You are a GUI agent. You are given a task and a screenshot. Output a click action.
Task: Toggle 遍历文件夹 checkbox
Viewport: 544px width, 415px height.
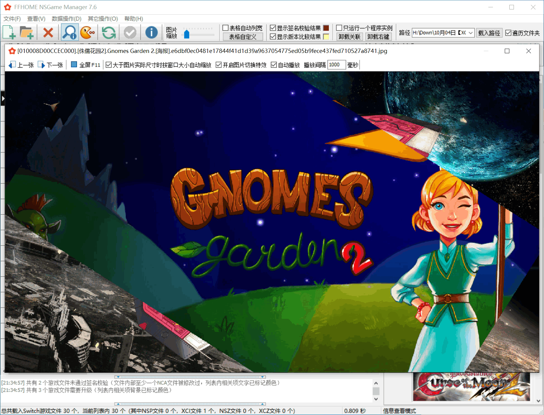[x=508, y=33]
